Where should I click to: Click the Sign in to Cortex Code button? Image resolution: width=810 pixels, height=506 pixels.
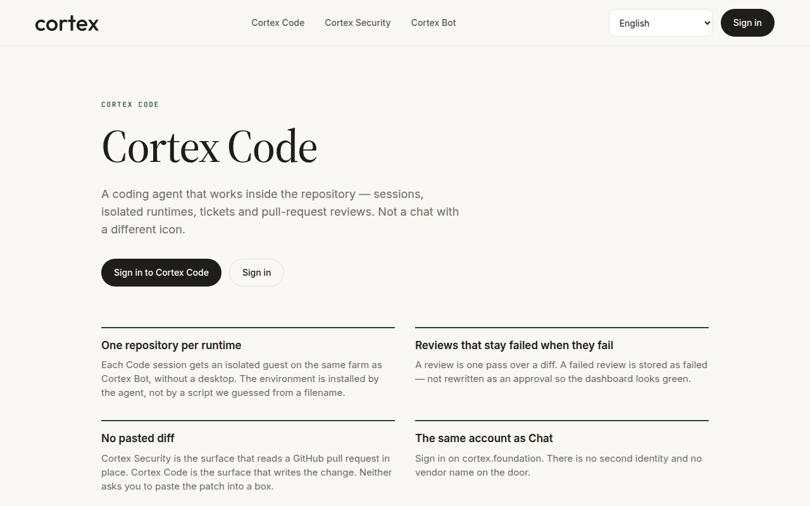coord(161,273)
